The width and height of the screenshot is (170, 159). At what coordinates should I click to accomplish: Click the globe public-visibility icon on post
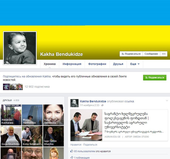click(102, 105)
